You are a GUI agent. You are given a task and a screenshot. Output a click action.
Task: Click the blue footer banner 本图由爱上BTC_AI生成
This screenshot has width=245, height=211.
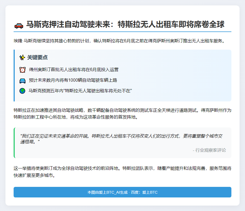coord(122,192)
